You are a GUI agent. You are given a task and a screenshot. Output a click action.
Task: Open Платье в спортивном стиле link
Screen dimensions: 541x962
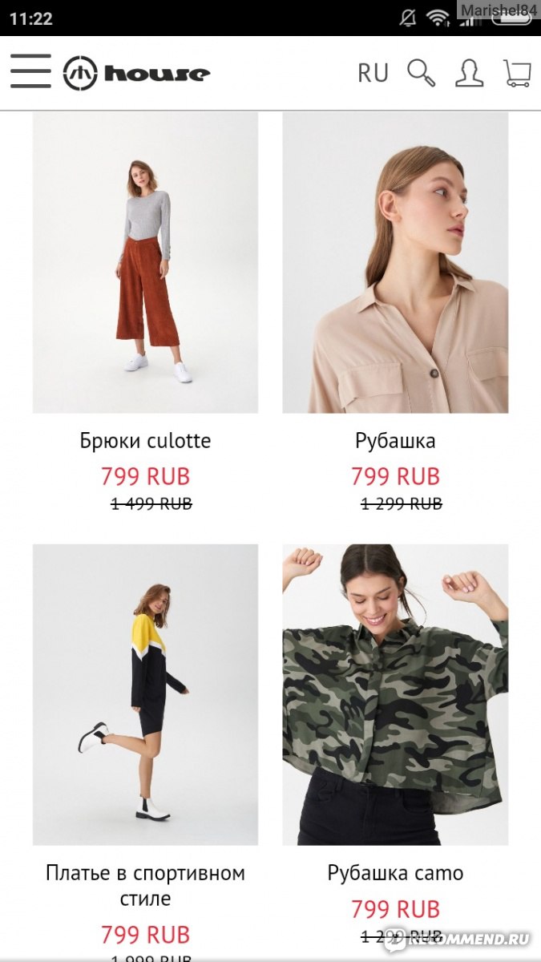145,886
